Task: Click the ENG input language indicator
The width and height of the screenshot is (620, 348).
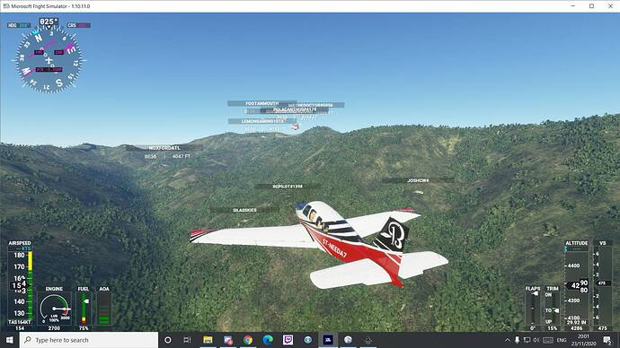Action: 561,340
